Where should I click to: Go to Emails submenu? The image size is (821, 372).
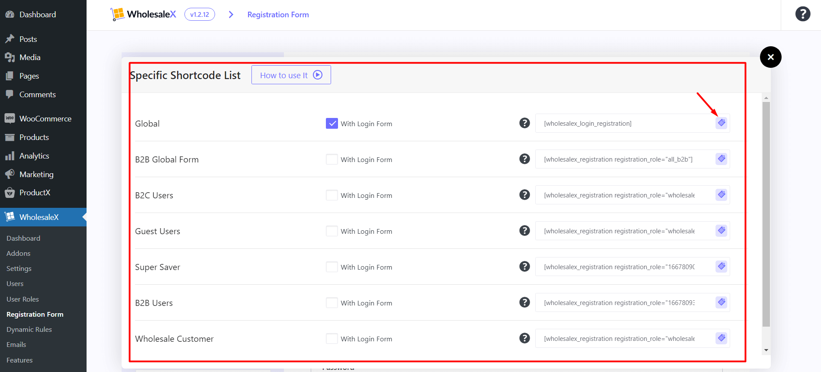pos(16,344)
